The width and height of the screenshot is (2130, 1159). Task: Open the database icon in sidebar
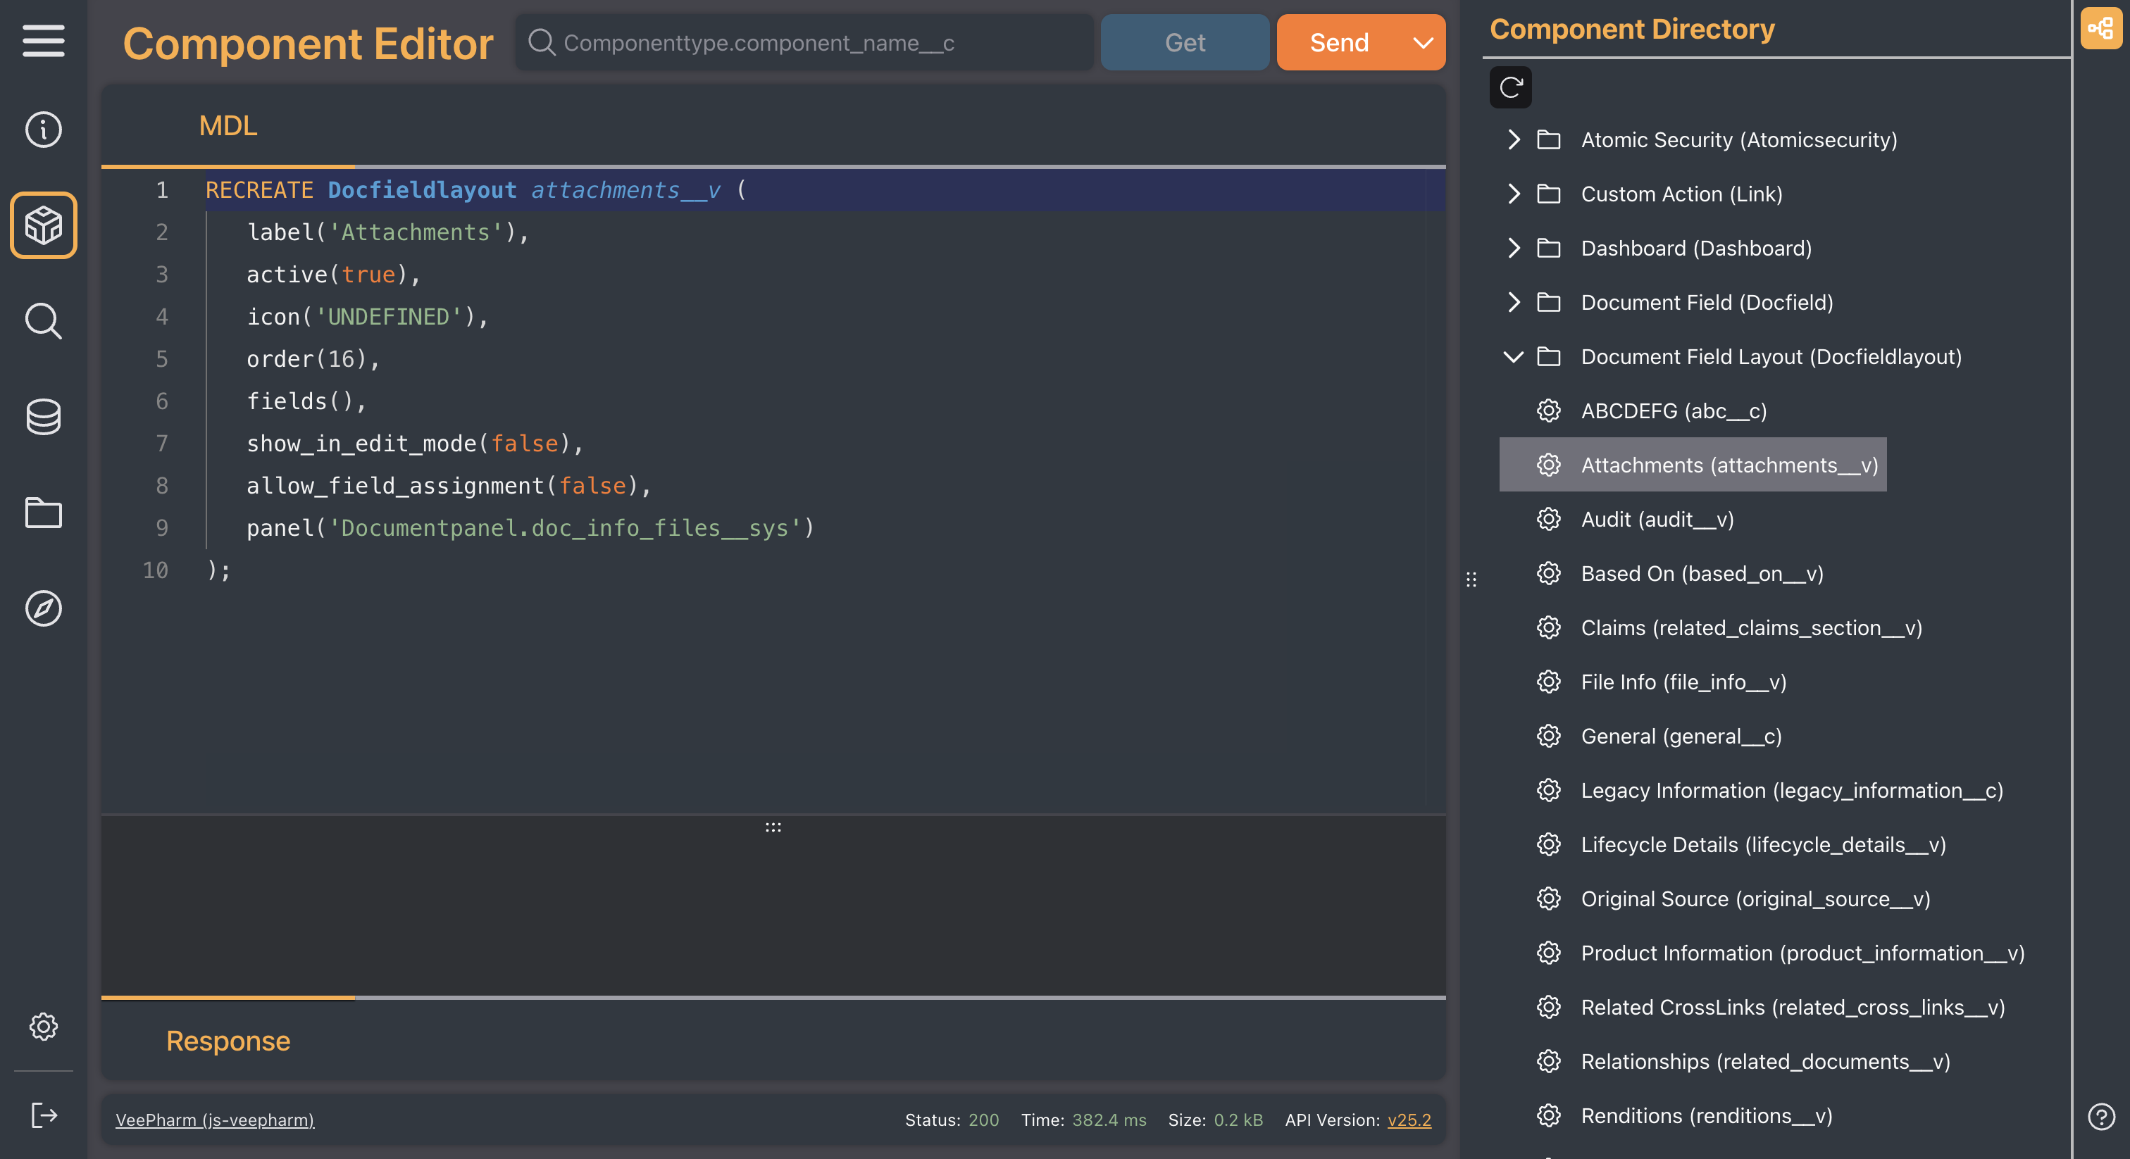[43, 417]
